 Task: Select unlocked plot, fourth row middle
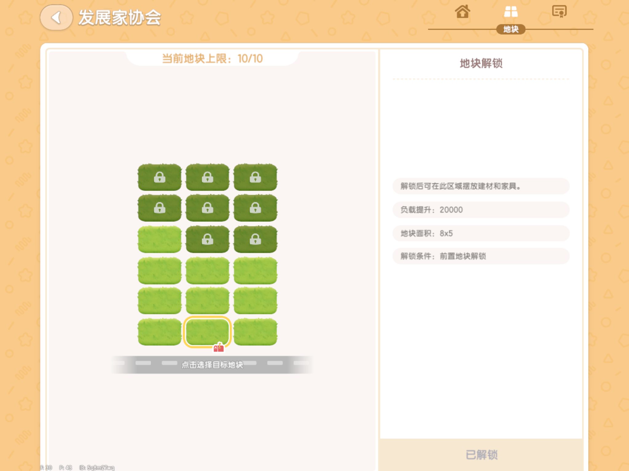[x=207, y=270]
